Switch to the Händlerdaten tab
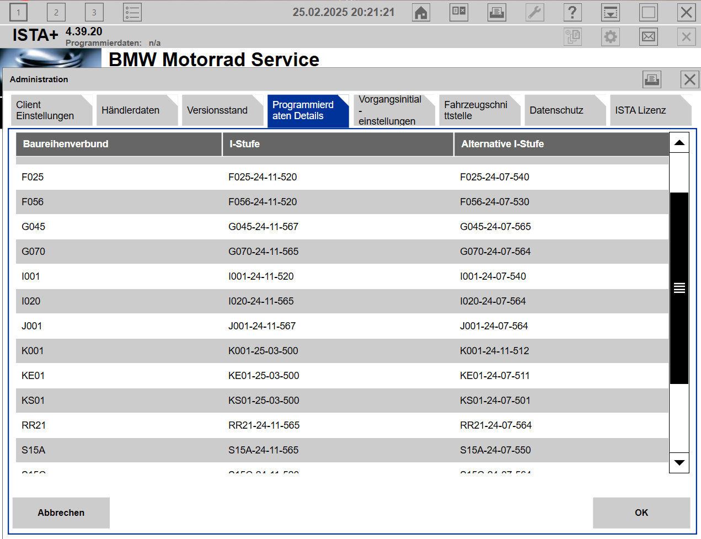 pos(136,110)
